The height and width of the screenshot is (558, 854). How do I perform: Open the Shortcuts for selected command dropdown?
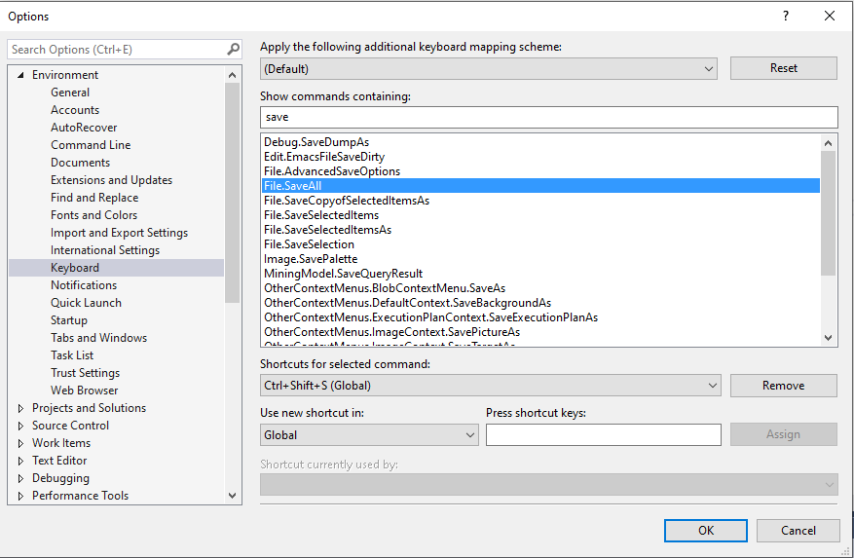[x=490, y=386]
